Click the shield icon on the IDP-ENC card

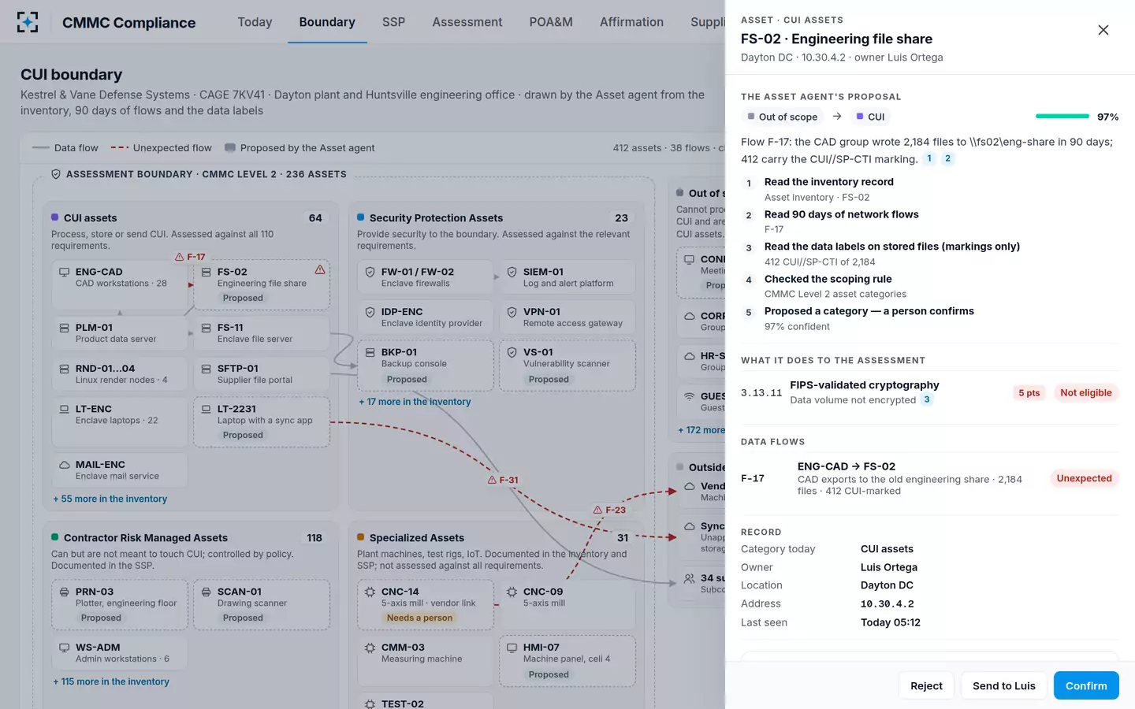370,312
